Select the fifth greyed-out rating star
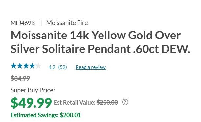The height and width of the screenshot is (122, 201). point(38,66)
